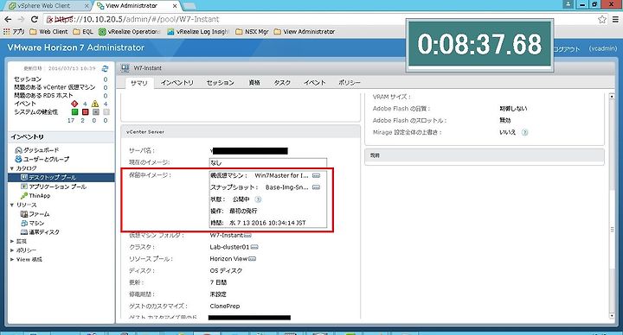
Task: Switch to Tasks (タスク) tab
Action: [282, 83]
